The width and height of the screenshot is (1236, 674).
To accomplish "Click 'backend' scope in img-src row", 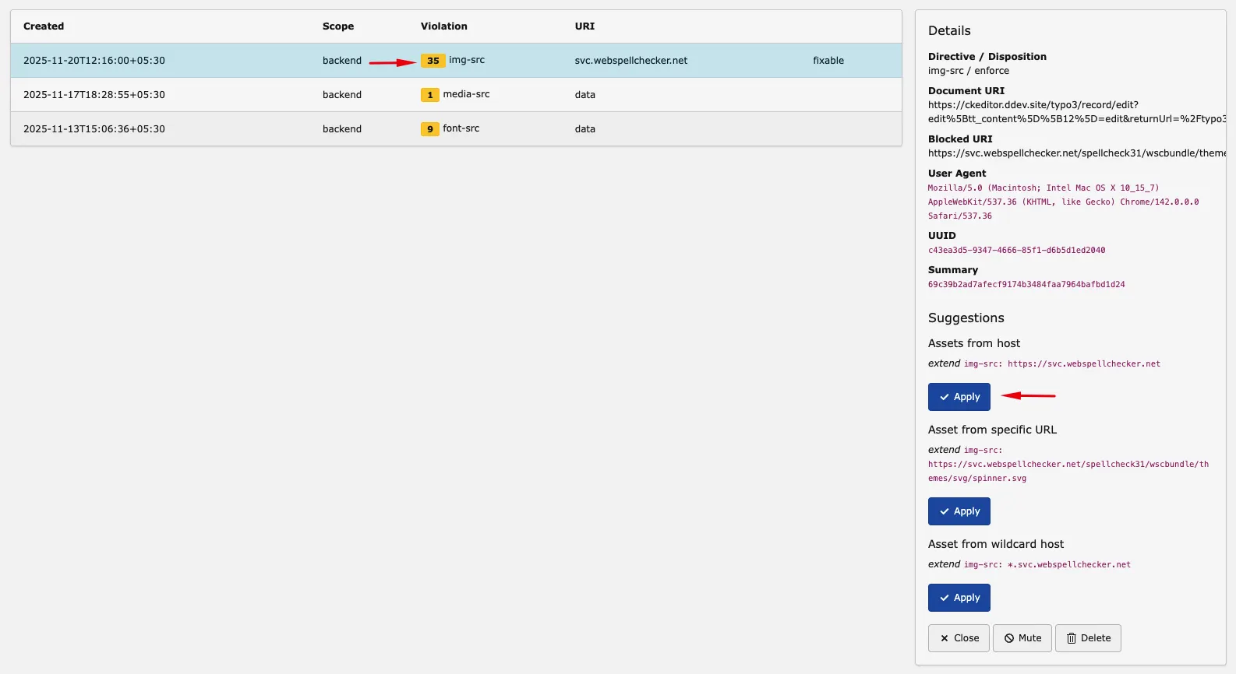I will click(x=342, y=61).
